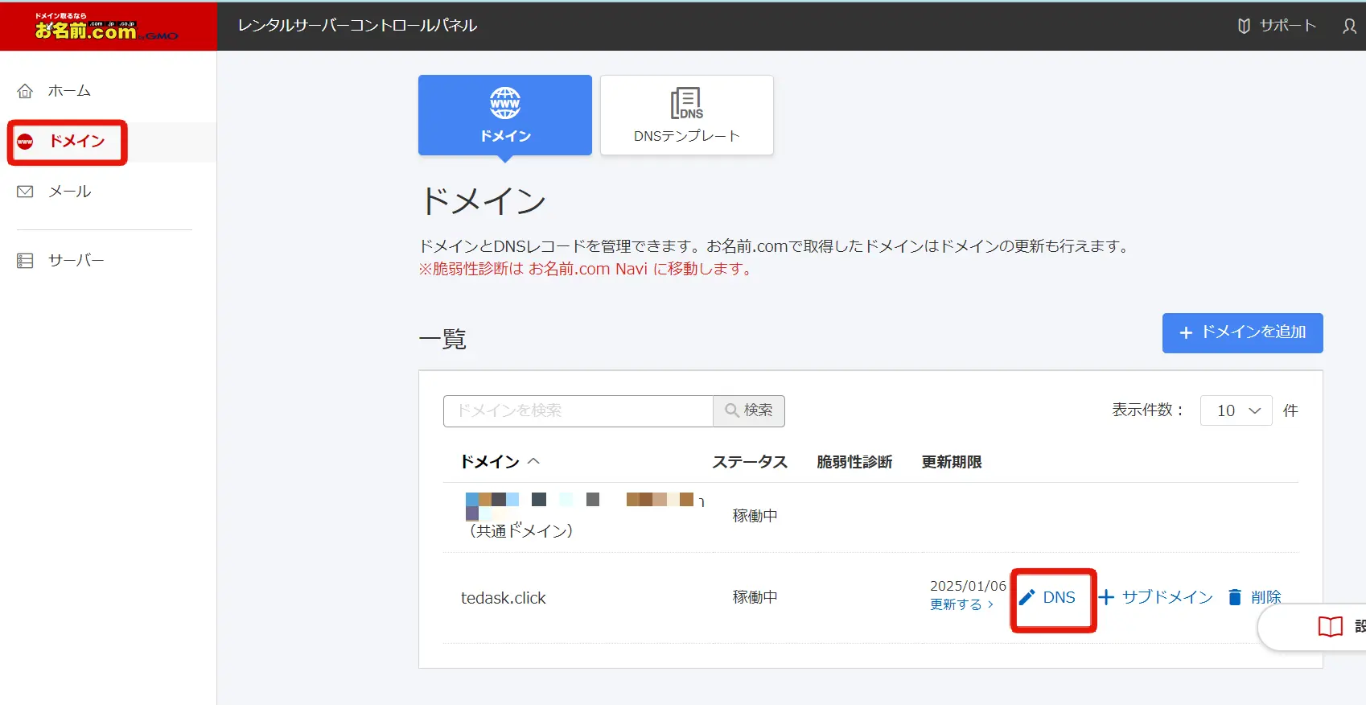Open サポート in the header
Screen dimensions: 1366x705
coord(1277,26)
